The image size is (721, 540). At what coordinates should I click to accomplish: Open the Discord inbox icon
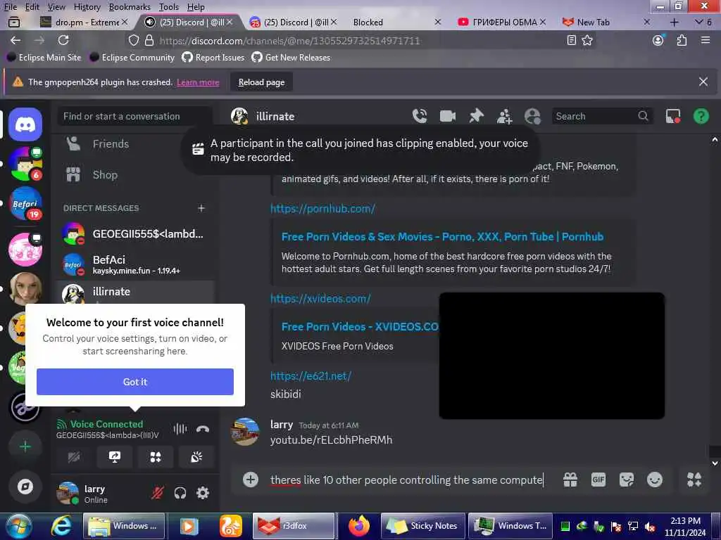click(x=672, y=116)
